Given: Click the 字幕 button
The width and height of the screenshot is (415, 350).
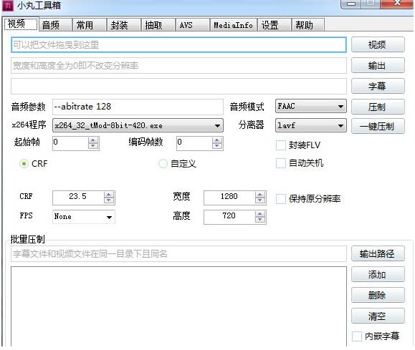Looking at the screenshot, I should 378,86.
